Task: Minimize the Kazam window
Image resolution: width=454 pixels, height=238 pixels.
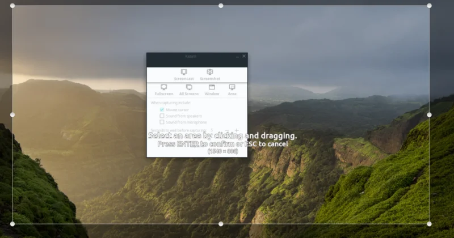Action: 237,57
